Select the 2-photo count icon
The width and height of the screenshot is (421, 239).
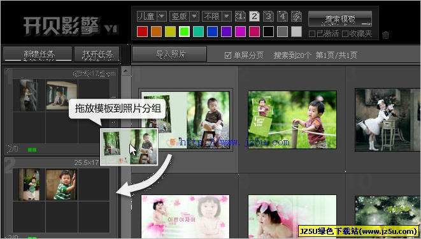(254, 17)
